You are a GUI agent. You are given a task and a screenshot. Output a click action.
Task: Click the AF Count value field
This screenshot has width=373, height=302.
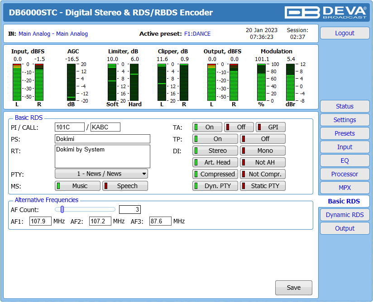pyautogui.click(x=130, y=209)
